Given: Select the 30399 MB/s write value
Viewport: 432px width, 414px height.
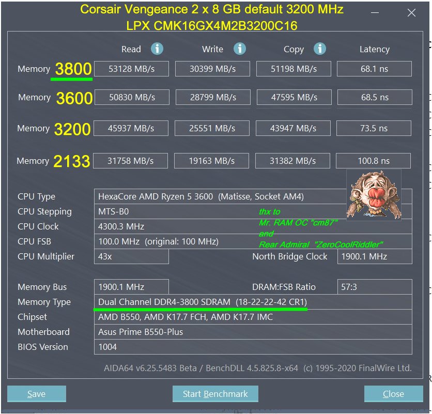Looking at the screenshot, I should pos(212,69).
